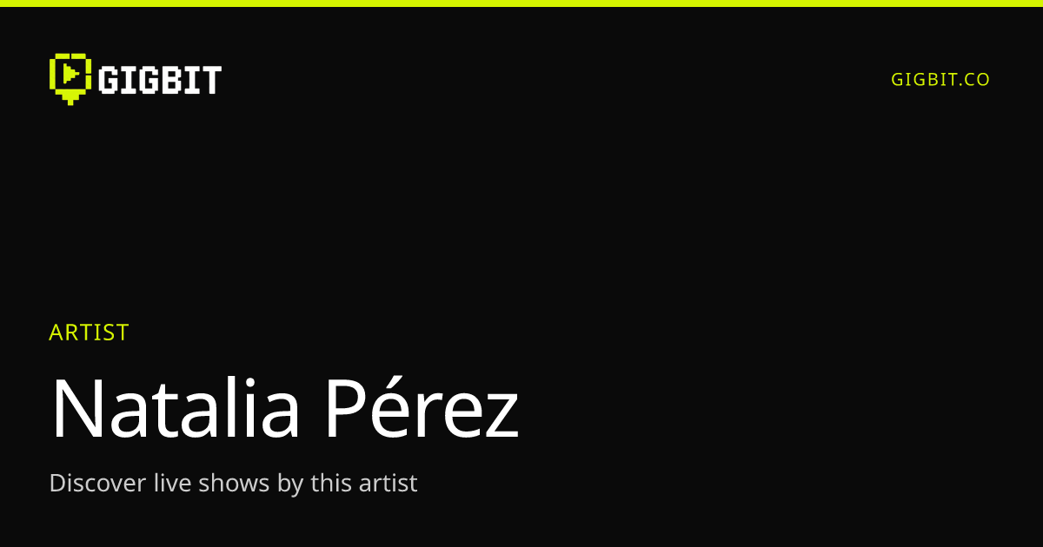Click the letter G starting GIGBIT wordmark
This screenshot has height=547, width=1043.
[x=108, y=80]
